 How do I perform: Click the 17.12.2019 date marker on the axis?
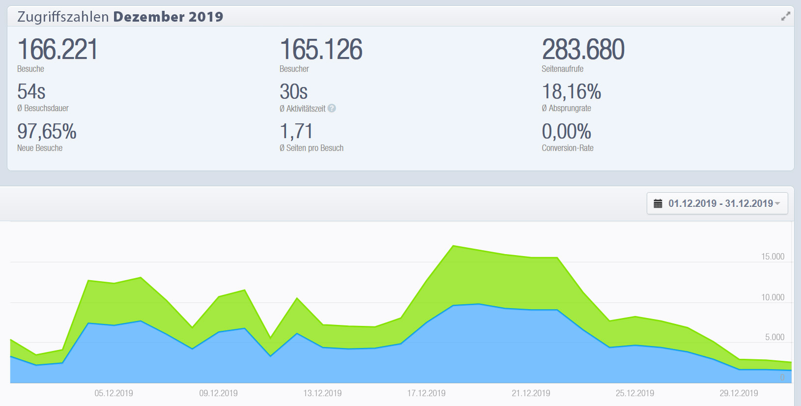(426, 393)
